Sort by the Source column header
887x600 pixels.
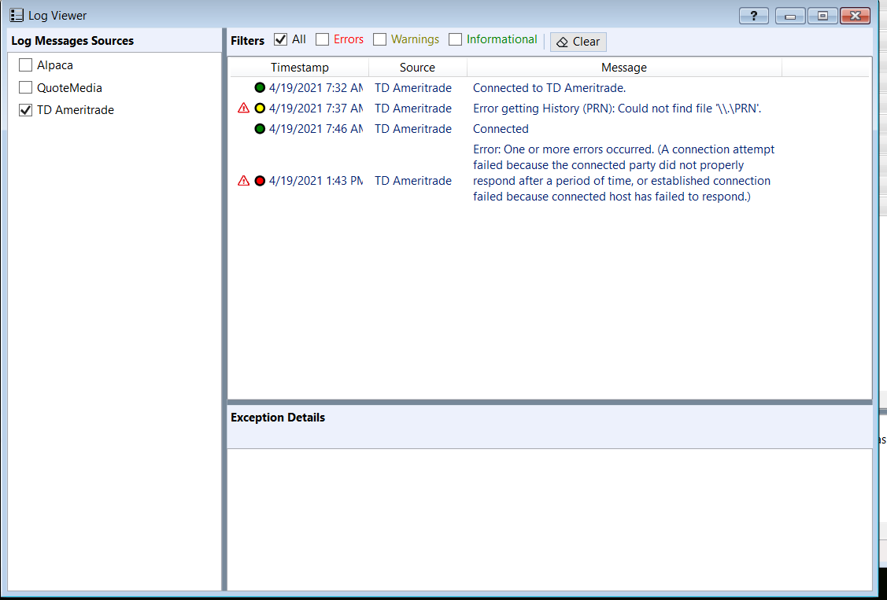point(417,67)
